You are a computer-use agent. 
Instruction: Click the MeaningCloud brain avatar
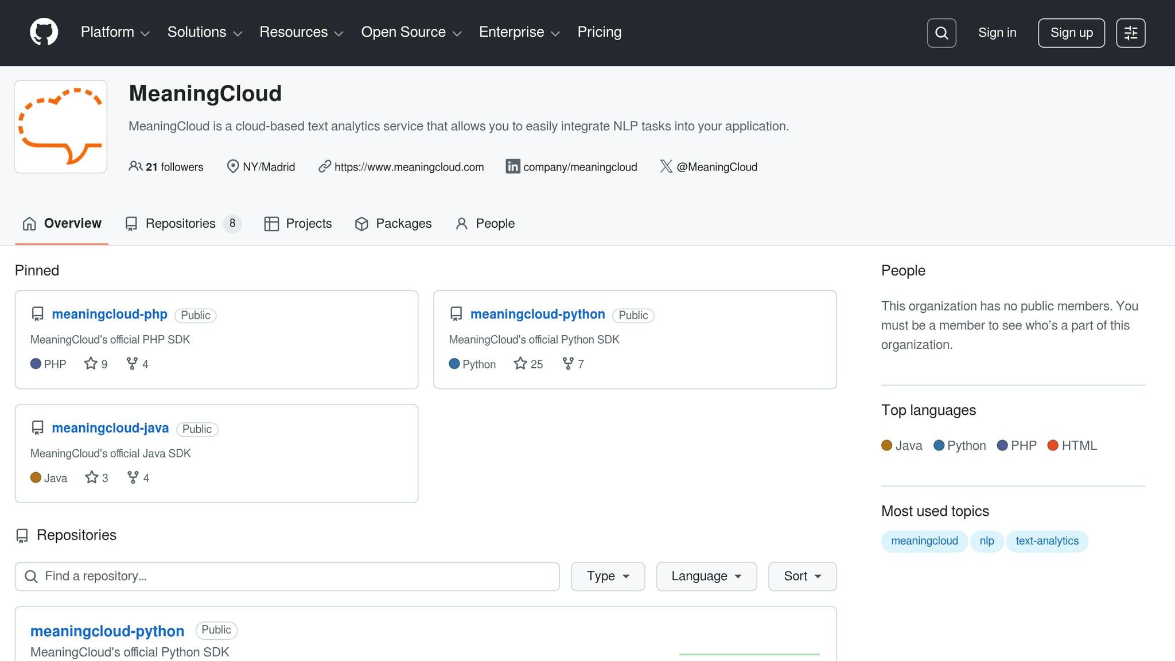[60, 126]
